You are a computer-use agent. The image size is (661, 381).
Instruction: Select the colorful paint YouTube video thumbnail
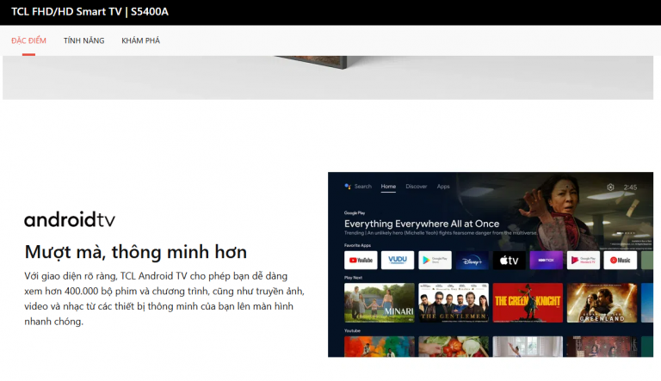tap(380, 347)
